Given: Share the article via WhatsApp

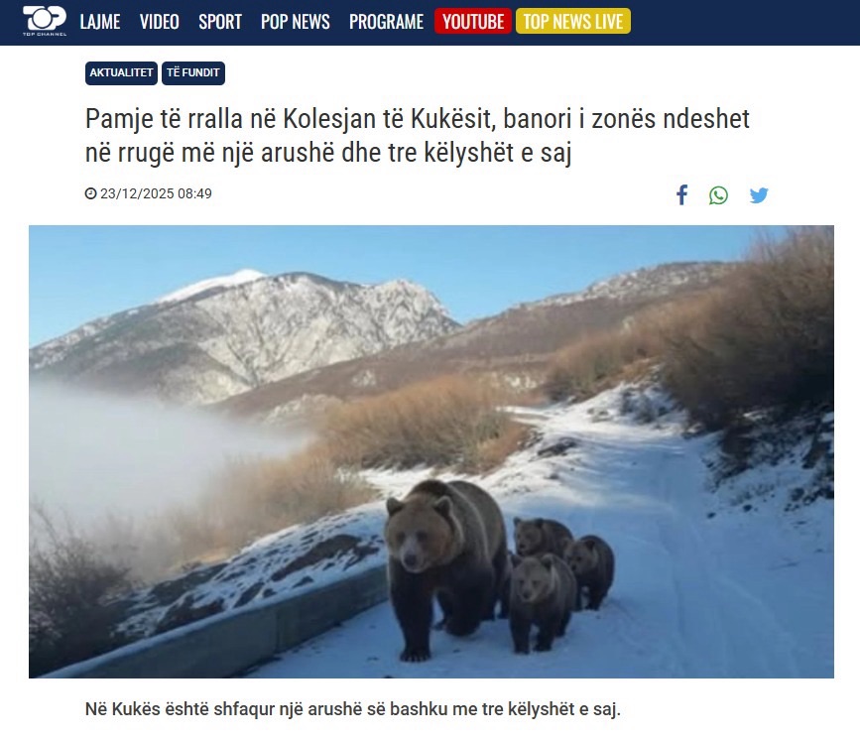Looking at the screenshot, I should coord(718,195).
